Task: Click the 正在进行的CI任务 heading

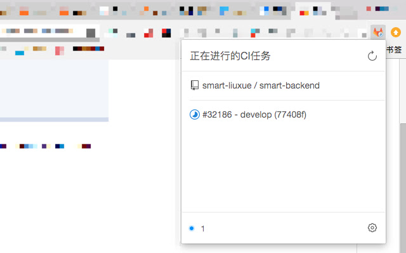Action: coord(230,56)
